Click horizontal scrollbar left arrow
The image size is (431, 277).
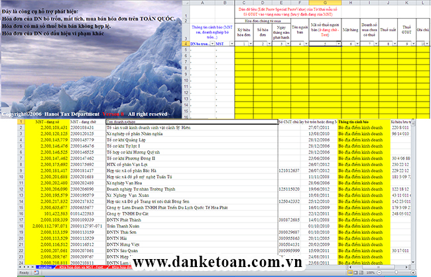(x=351, y=267)
